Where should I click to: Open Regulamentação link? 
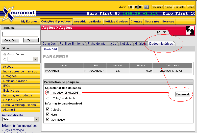(14, 130)
